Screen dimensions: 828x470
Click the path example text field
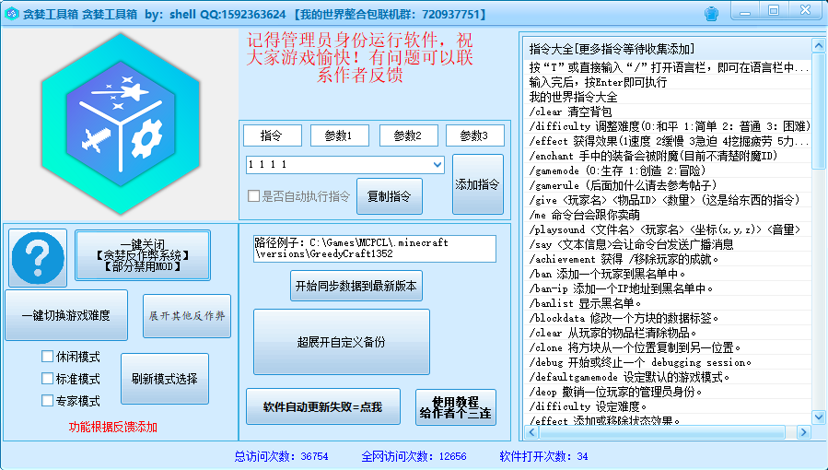(374, 248)
